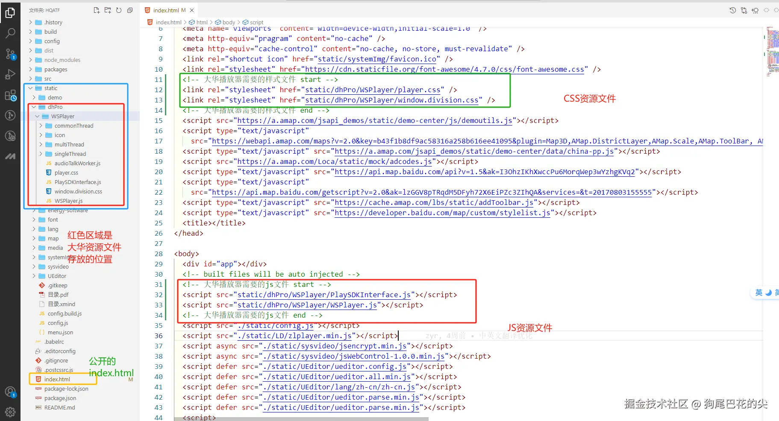This screenshot has width=779, height=421.
Task: Follow the favicon.ico href link
Action: tap(377, 59)
